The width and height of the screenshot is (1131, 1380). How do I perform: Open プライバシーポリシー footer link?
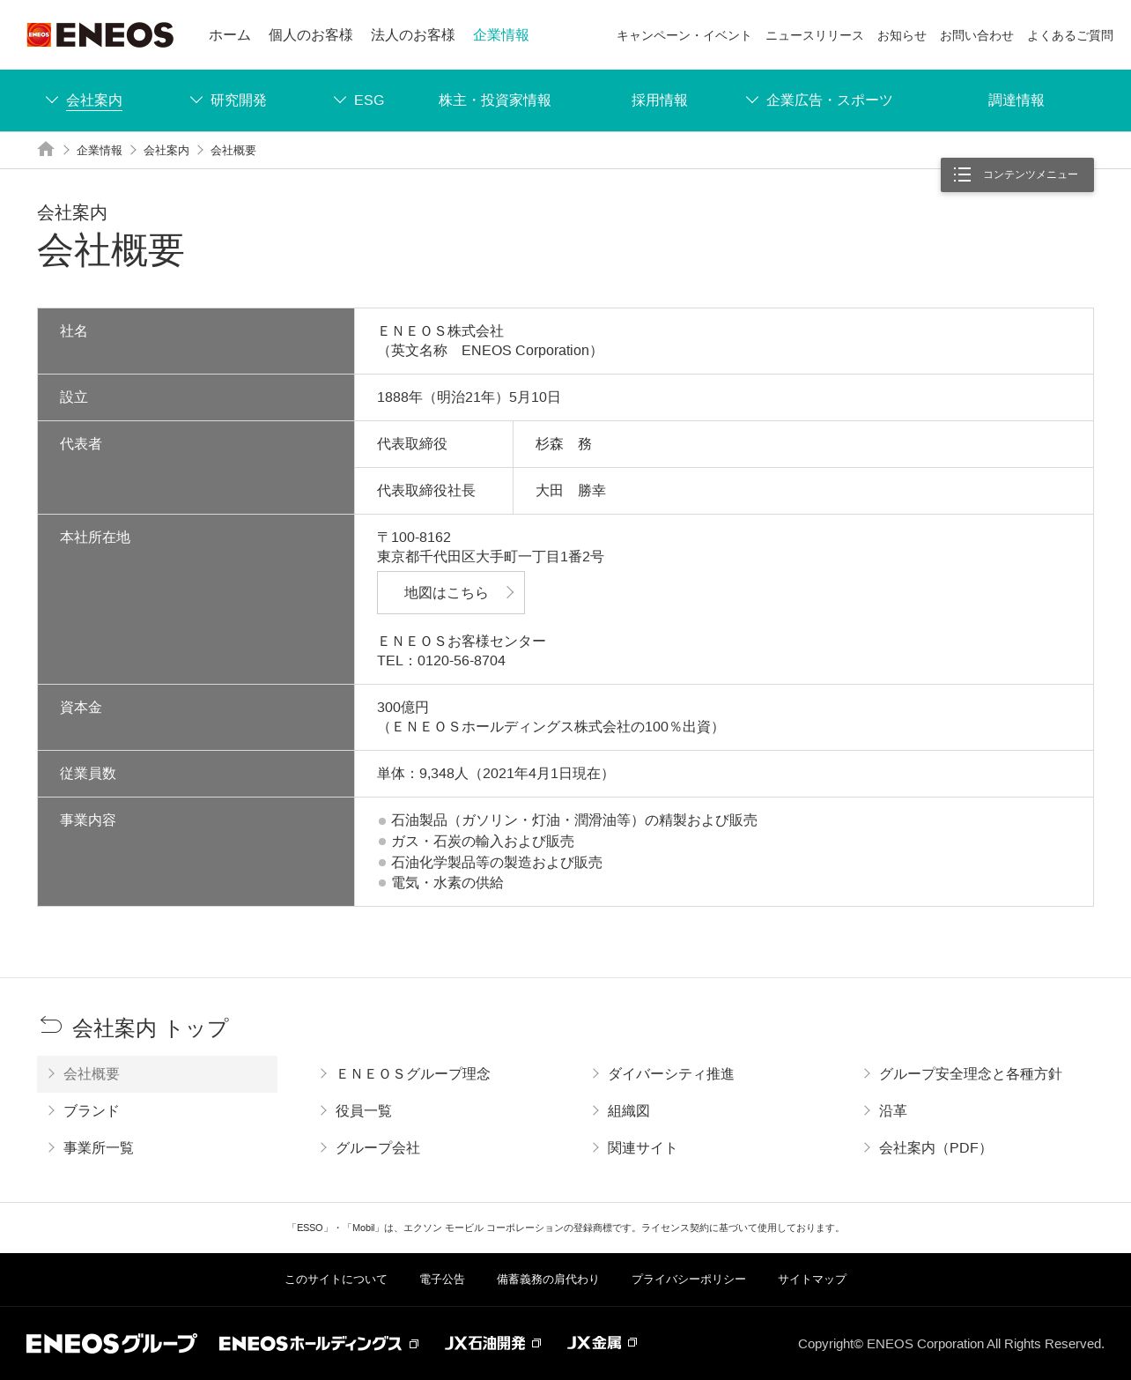pyautogui.click(x=689, y=1280)
